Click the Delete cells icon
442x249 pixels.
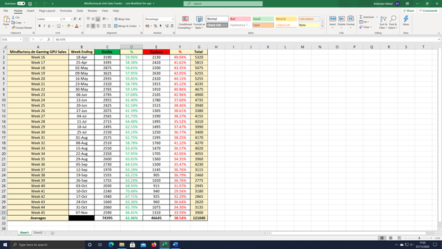click(x=341, y=19)
